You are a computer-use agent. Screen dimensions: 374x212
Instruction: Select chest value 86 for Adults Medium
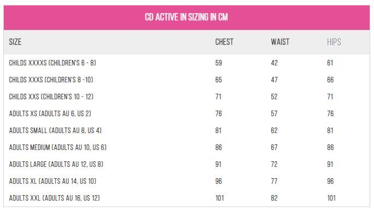point(219,148)
